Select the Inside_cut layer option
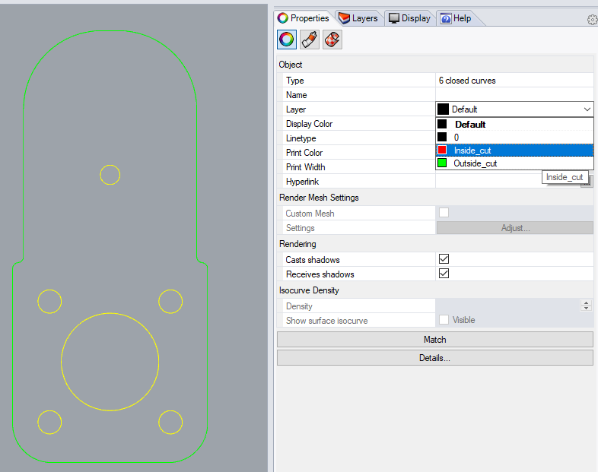598x472 pixels. pyautogui.click(x=472, y=150)
